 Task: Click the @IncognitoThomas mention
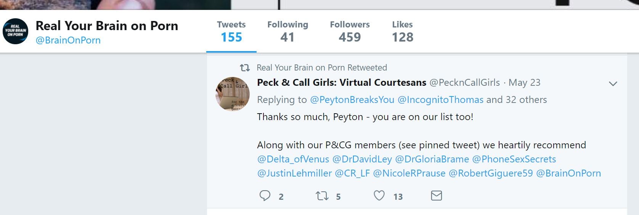tap(440, 100)
